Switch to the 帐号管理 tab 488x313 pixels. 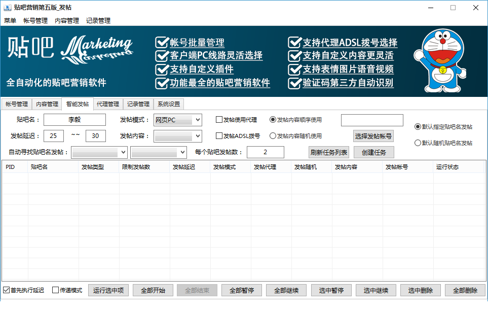pos(17,104)
